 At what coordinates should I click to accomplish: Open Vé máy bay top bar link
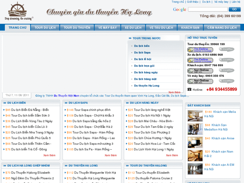tap(221, 2)
